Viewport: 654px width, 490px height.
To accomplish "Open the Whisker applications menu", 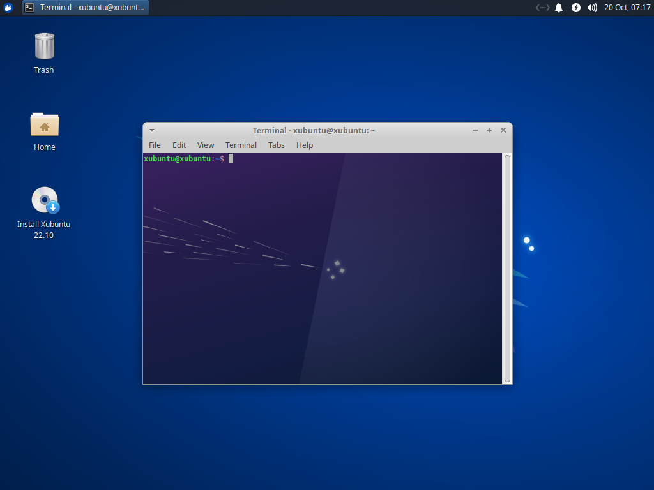I will pyautogui.click(x=8, y=8).
